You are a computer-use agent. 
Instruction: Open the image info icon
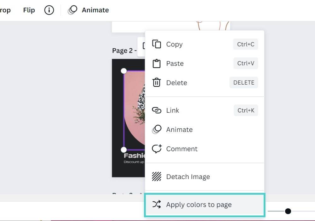[x=49, y=10]
